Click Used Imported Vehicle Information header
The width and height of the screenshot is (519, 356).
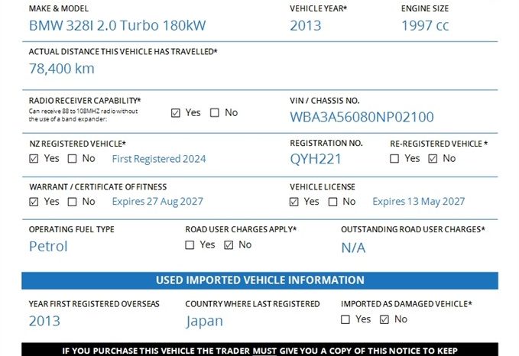260,280
